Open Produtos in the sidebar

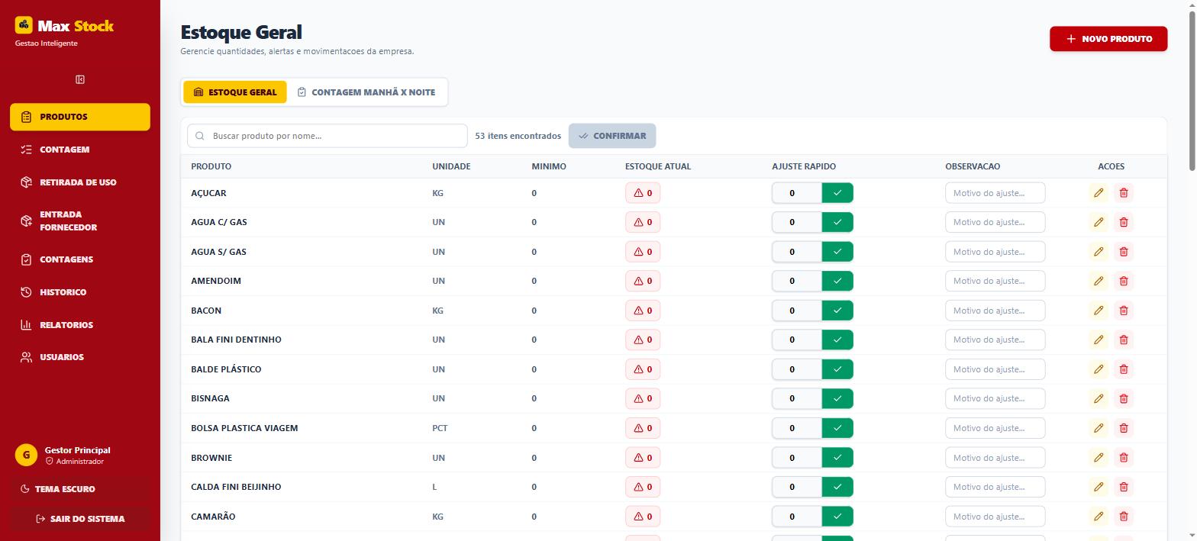click(80, 117)
